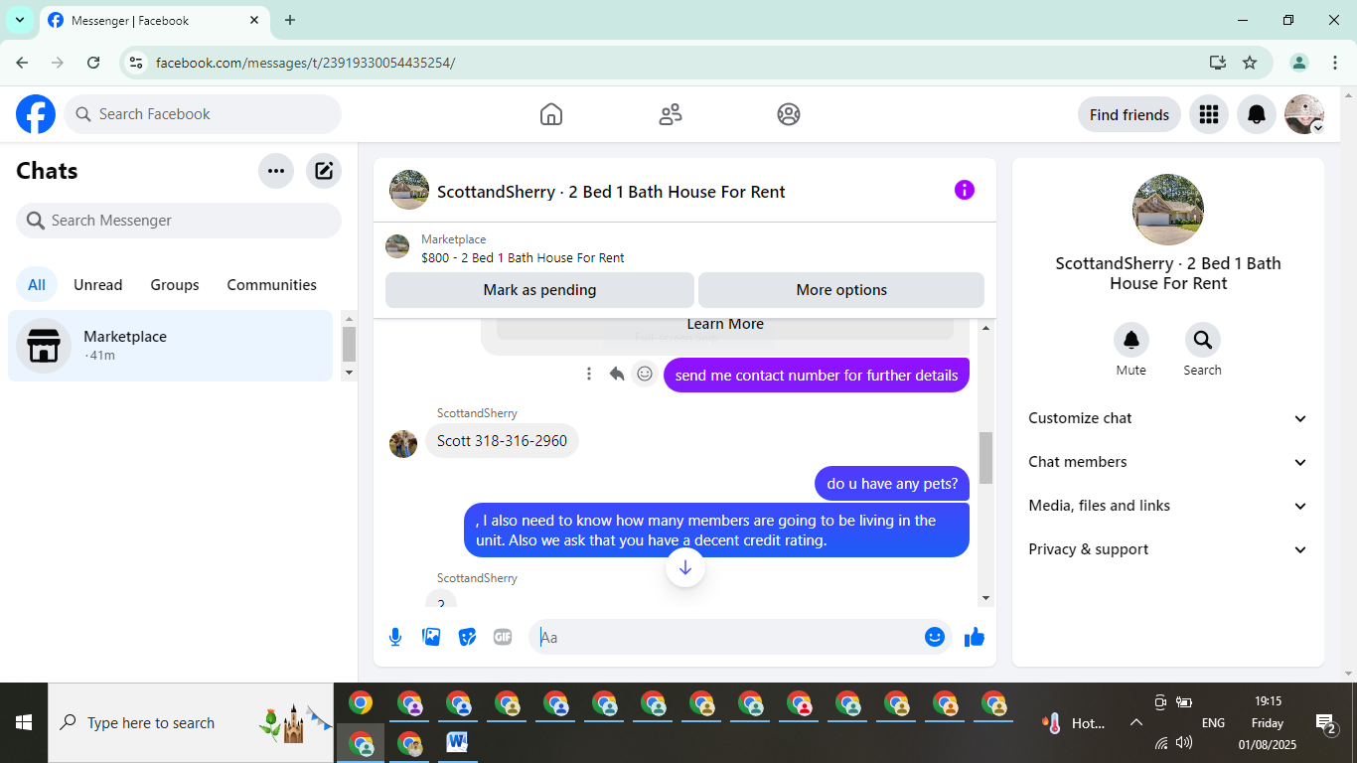Open Chats options three-dot menu

(x=276, y=171)
